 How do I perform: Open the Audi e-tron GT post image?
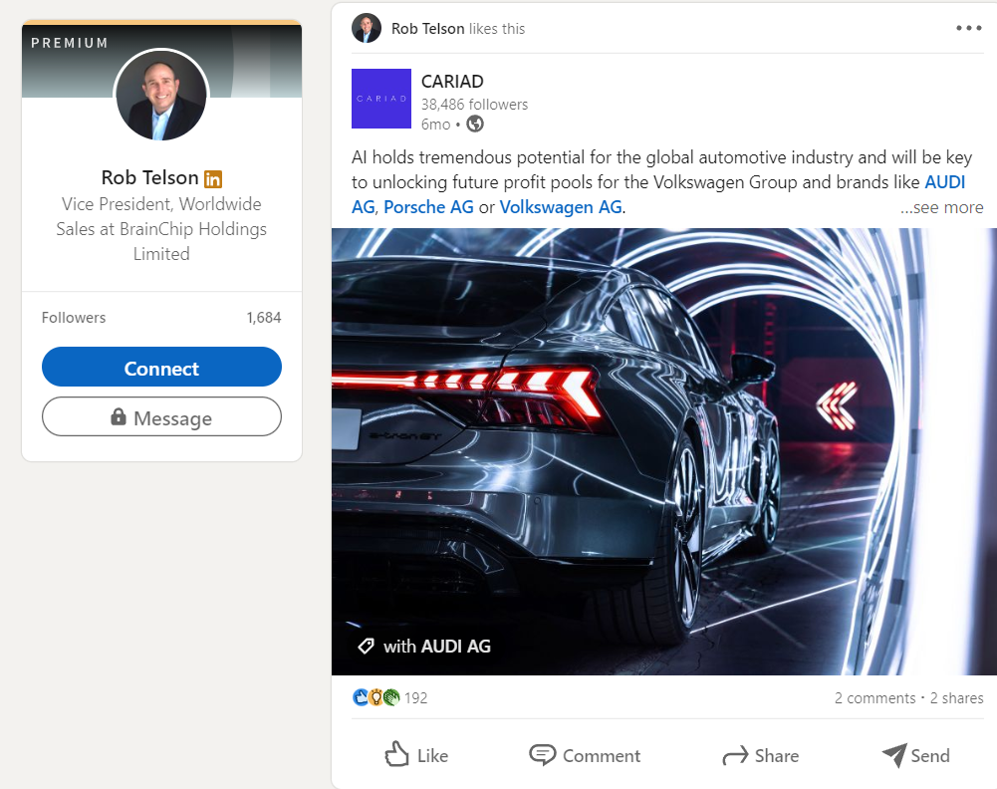click(x=663, y=451)
